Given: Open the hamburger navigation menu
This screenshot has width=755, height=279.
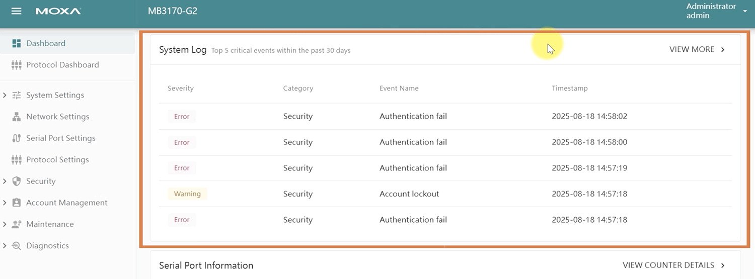Looking at the screenshot, I should pos(17,11).
